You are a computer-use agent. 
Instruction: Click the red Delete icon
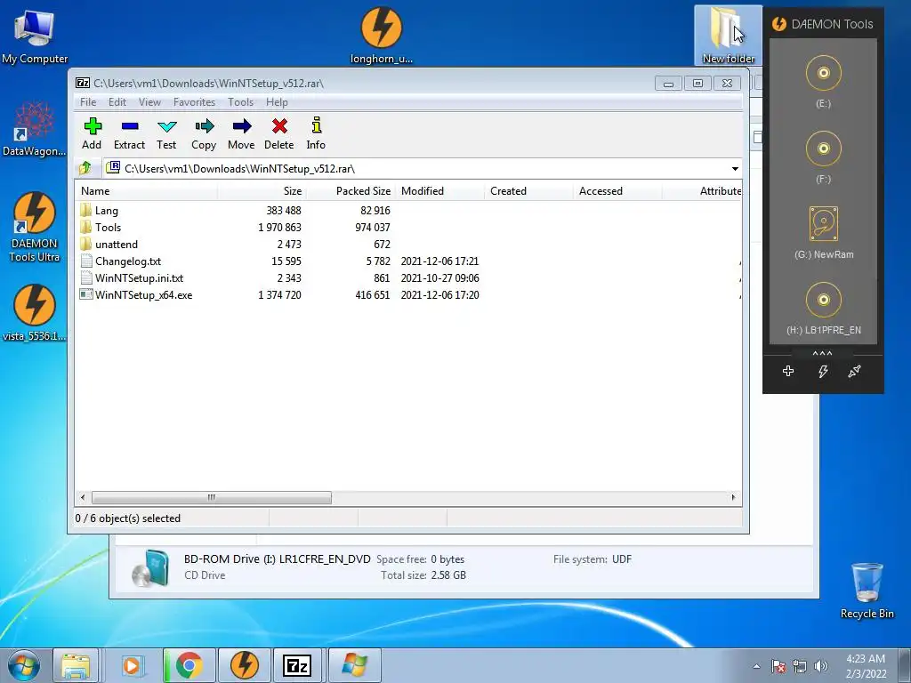[x=278, y=133]
